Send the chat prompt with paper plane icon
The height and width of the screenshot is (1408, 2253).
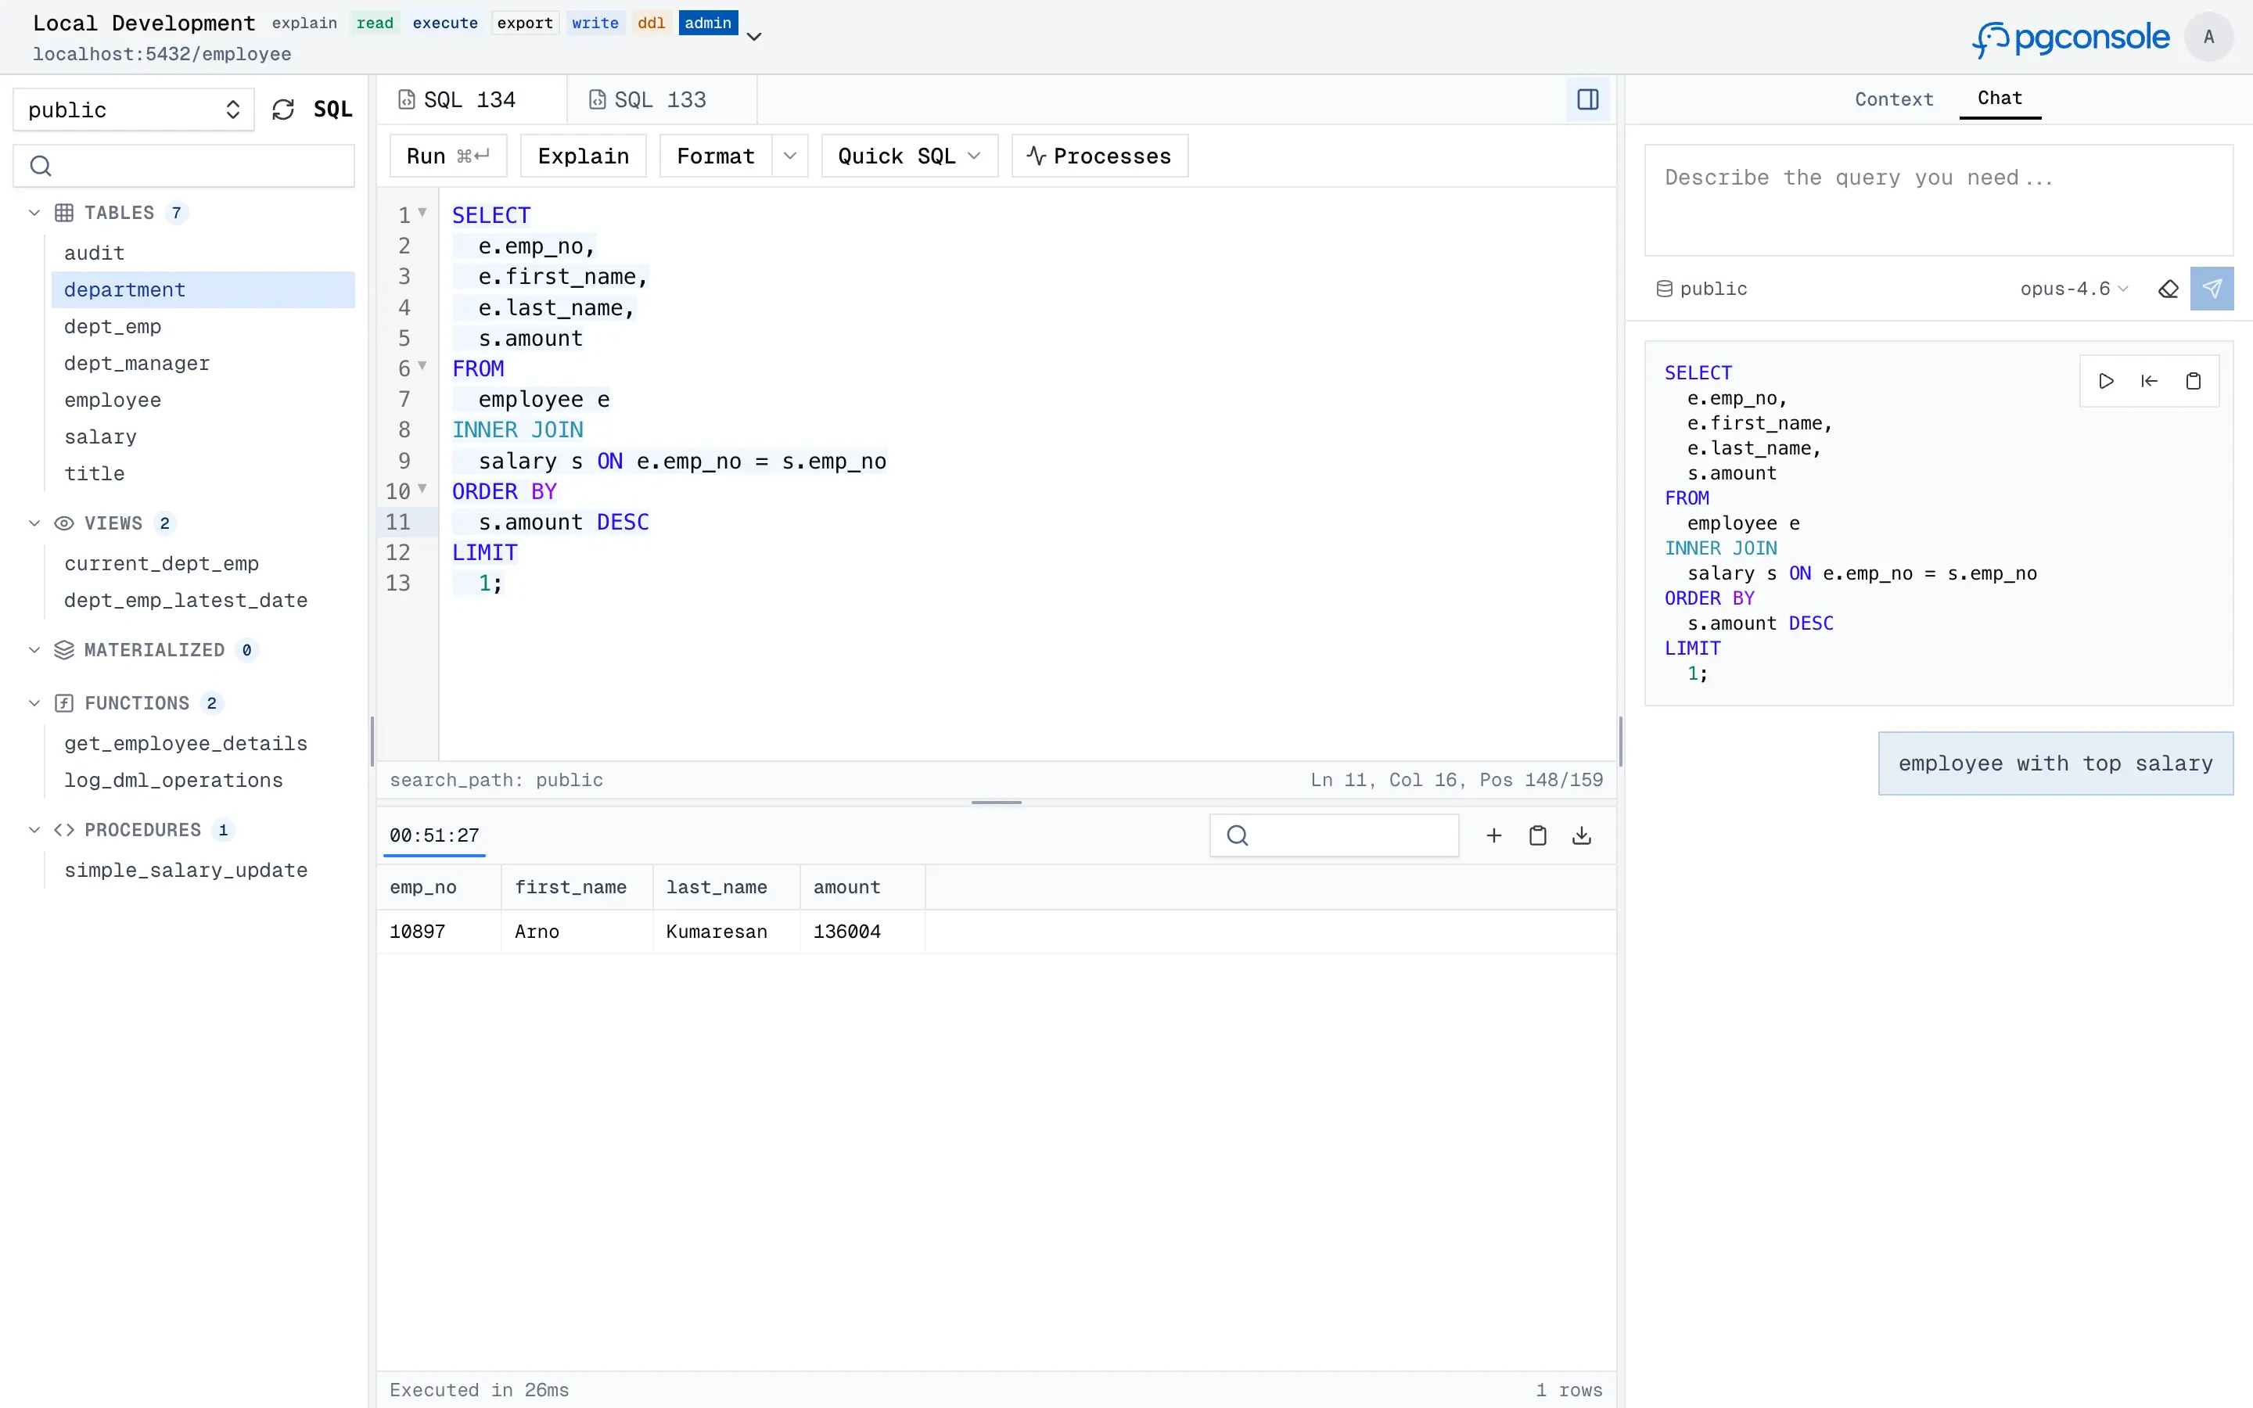point(2212,289)
